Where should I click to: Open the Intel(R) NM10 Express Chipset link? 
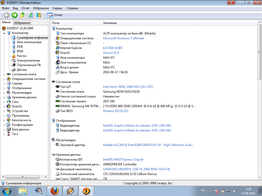tap(123, 160)
